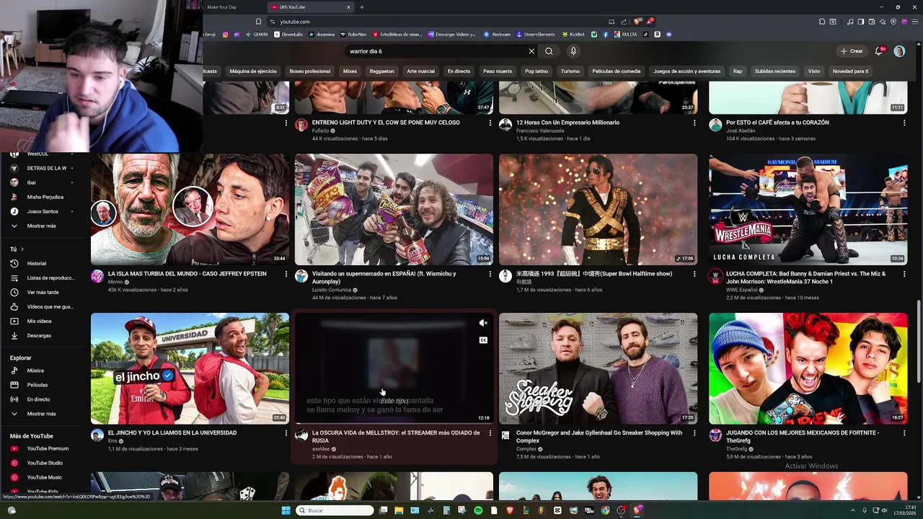Open options menu for Luisito Comunica supermarket video

tap(490, 274)
